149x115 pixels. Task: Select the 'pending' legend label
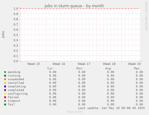point(14,72)
